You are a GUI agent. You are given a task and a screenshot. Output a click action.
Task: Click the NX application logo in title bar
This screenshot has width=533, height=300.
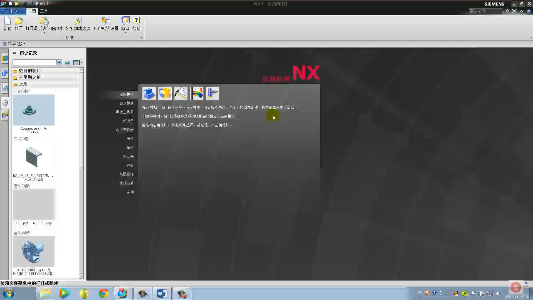tap(3, 4)
